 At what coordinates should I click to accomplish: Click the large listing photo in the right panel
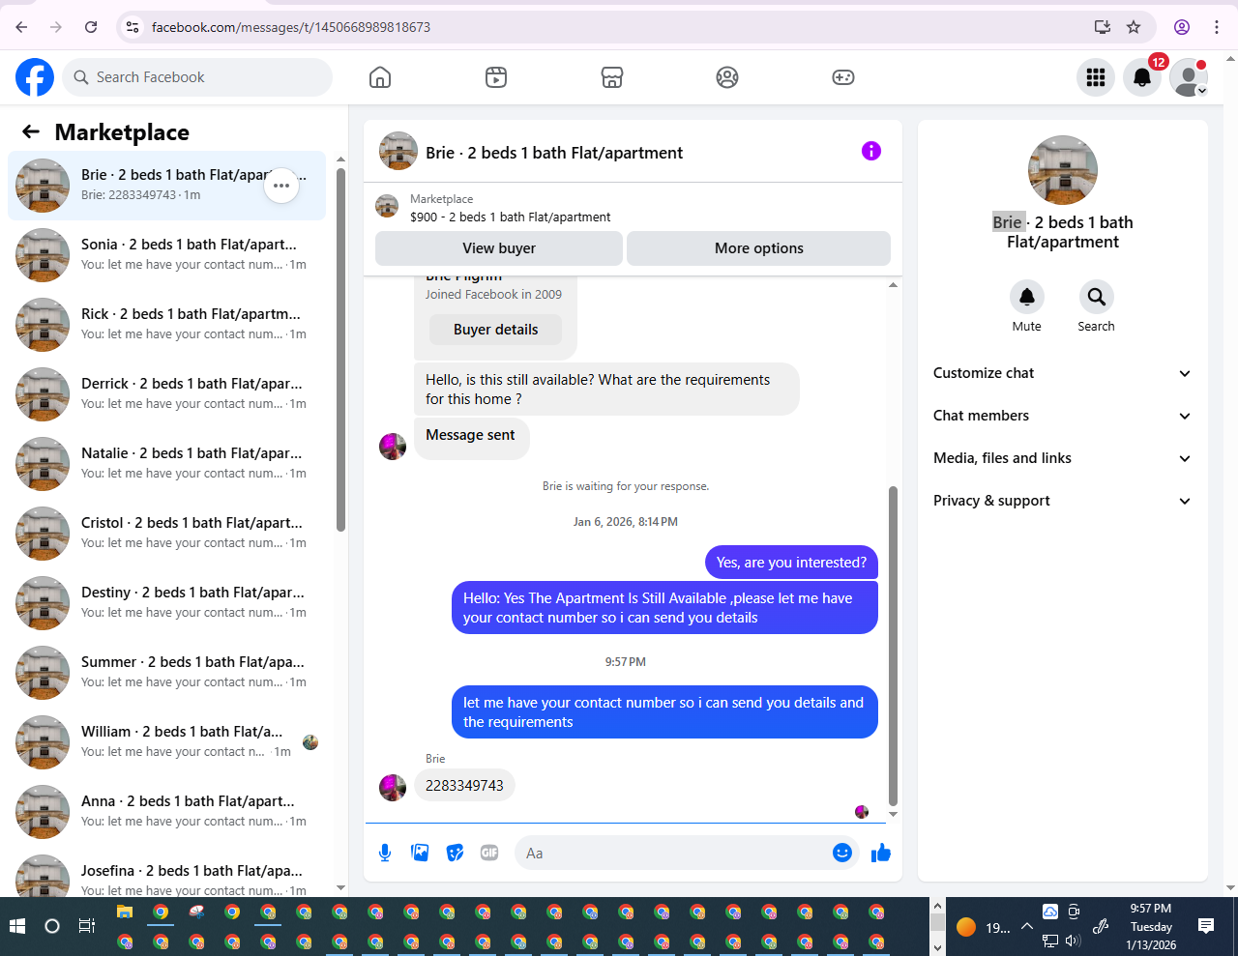[x=1063, y=170]
